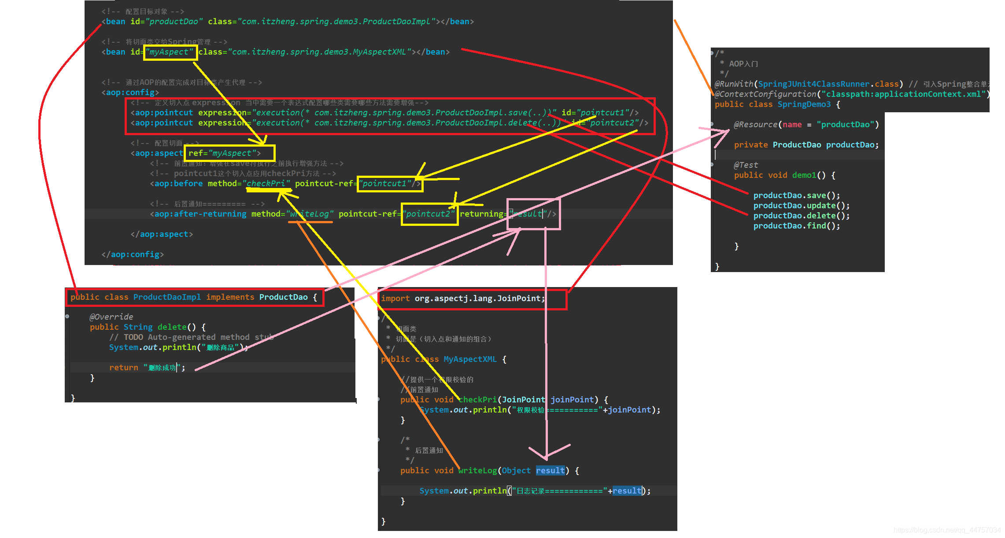
Task: Click the productDao.find() call
Action: tap(797, 226)
